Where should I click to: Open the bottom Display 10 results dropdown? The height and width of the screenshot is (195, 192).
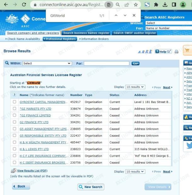click(135, 171)
